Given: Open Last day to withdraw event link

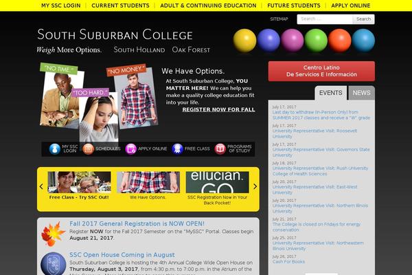Looking at the screenshot, I should coord(321,115).
